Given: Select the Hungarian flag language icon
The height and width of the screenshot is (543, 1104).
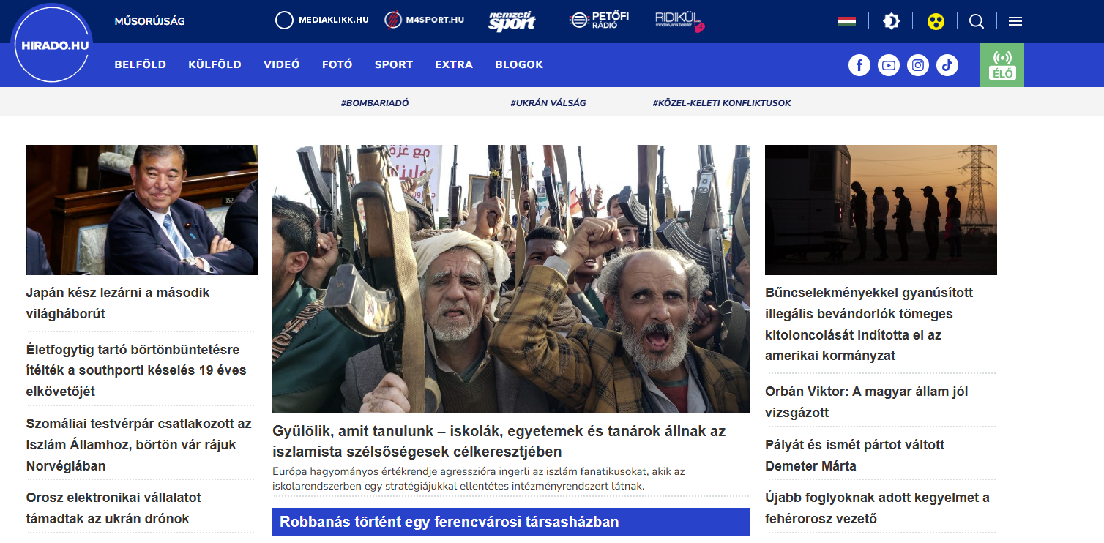Looking at the screenshot, I should click(x=847, y=21).
